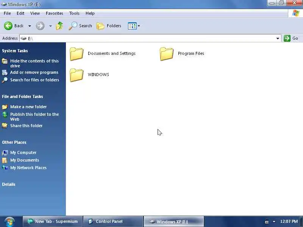Collapse the Other Places section header
Screen dimensions: 303x227
14,142
